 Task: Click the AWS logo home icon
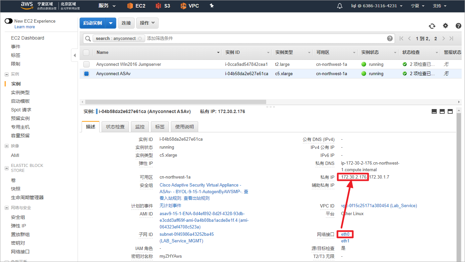[x=27, y=5]
